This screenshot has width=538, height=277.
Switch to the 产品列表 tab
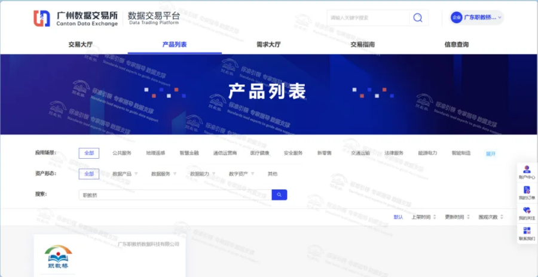(175, 45)
